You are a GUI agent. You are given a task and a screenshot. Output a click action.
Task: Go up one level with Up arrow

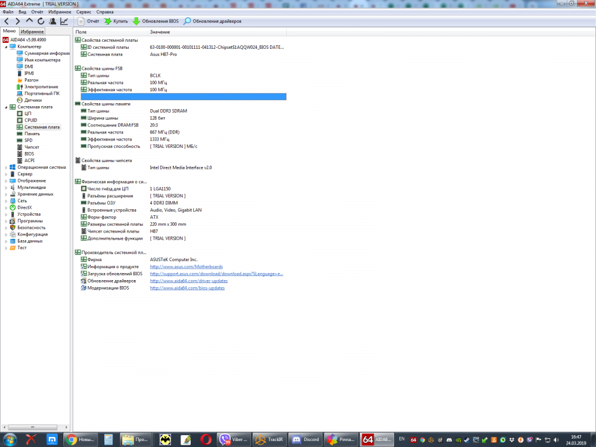click(29, 21)
